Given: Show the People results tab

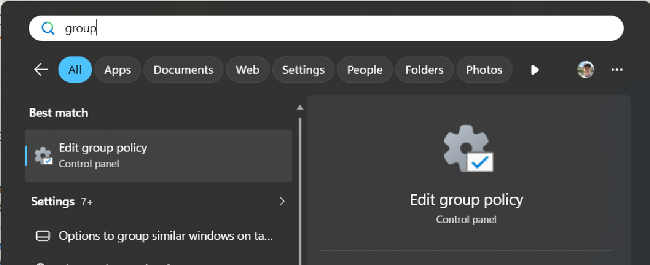Looking at the screenshot, I should [x=365, y=70].
